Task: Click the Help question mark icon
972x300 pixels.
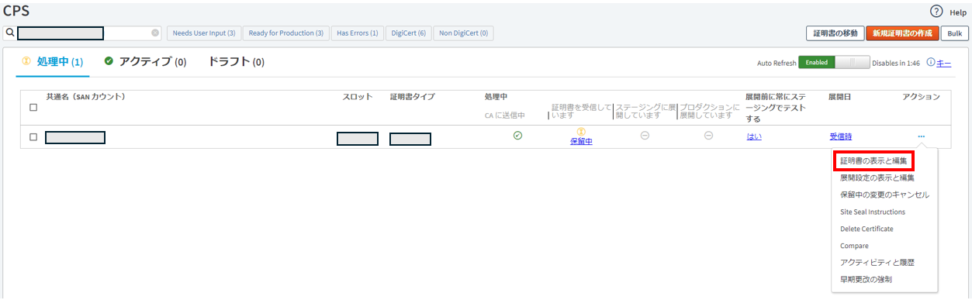Action: pos(936,12)
